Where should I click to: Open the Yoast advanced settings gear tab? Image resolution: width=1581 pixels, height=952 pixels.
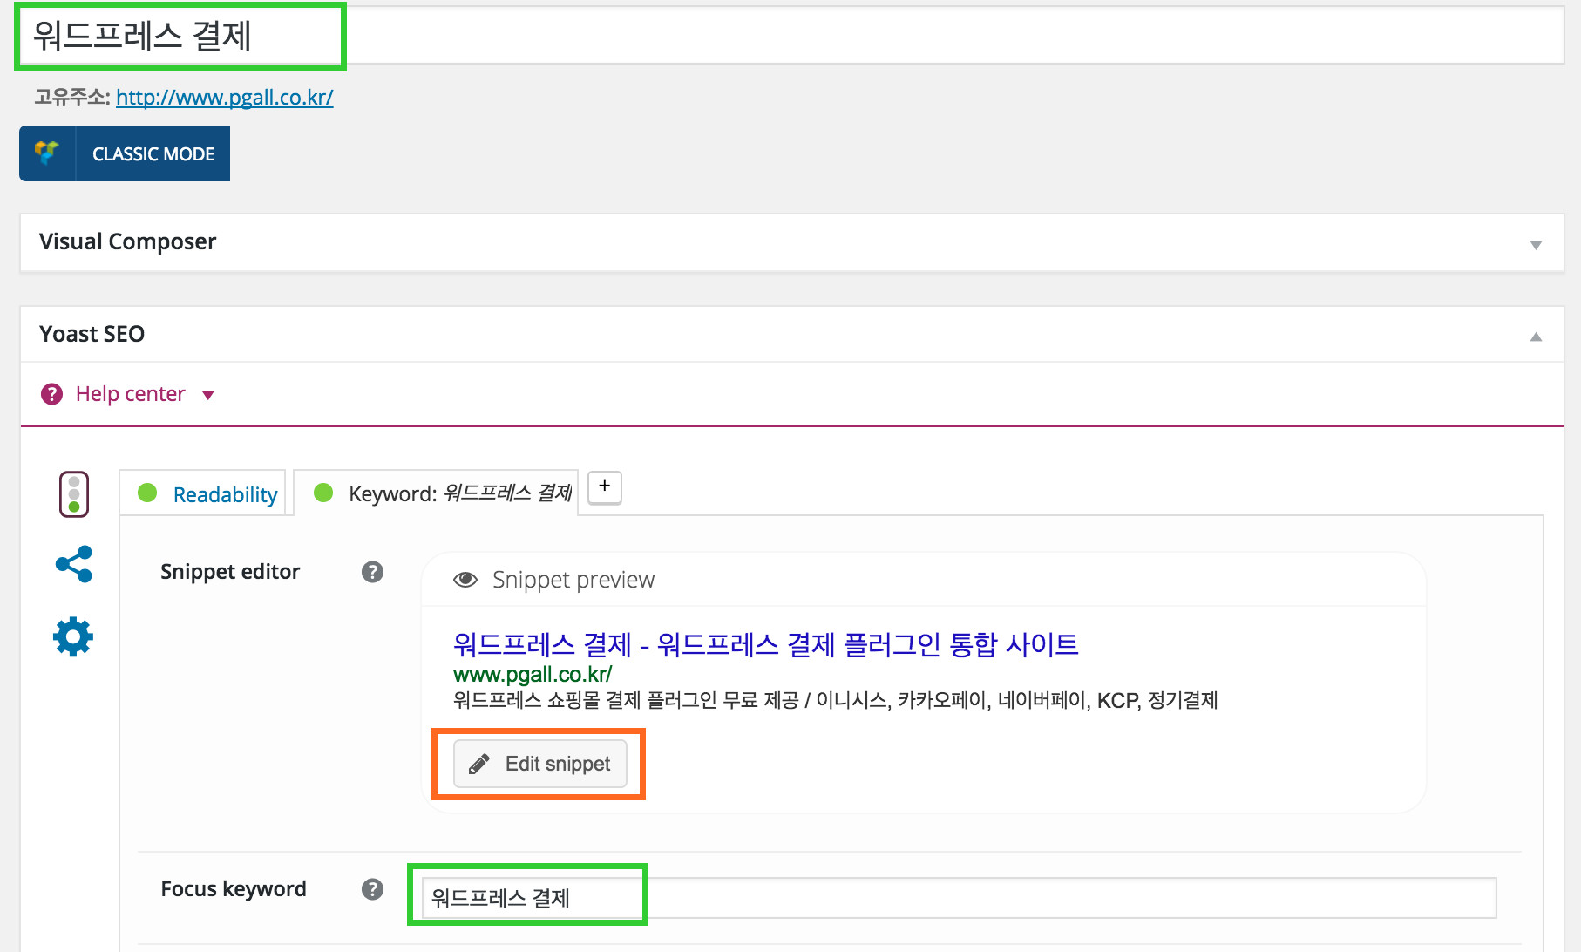click(73, 637)
